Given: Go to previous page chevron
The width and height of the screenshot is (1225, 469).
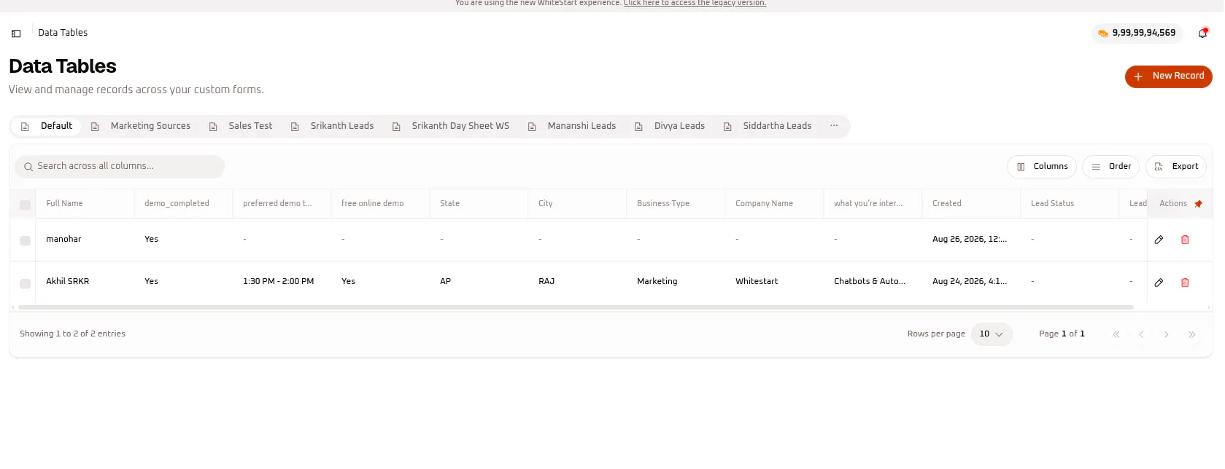Looking at the screenshot, I should point(1141,334).
